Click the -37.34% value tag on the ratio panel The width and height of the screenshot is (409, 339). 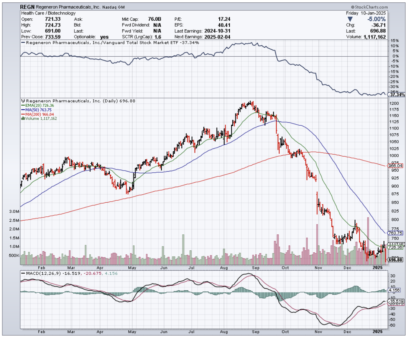pyautogui.click(x=396, y=95)
